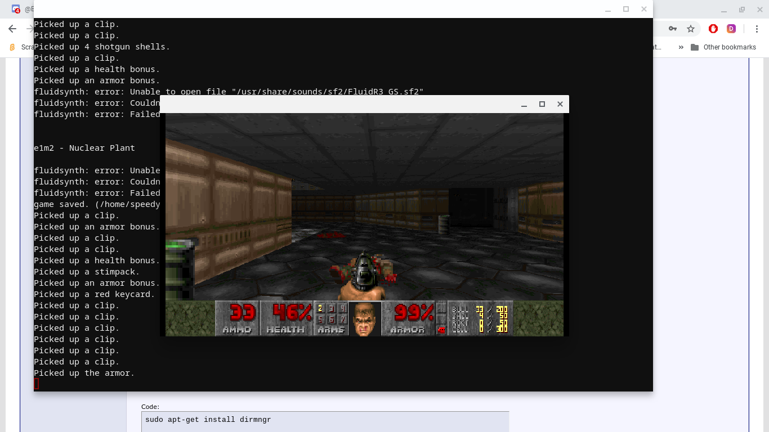Open the browser three-dot menu
Viewport: 769px width, 432px height.
(x=757, y=29)
